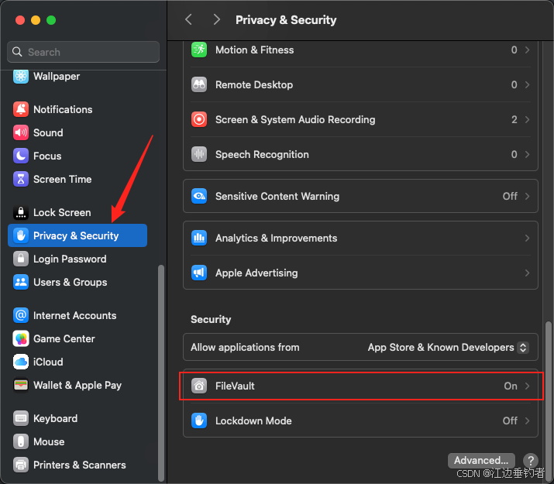Click the Focus moon icon
This screenshot has width=554, height=484.
click(x=21, y=156)
